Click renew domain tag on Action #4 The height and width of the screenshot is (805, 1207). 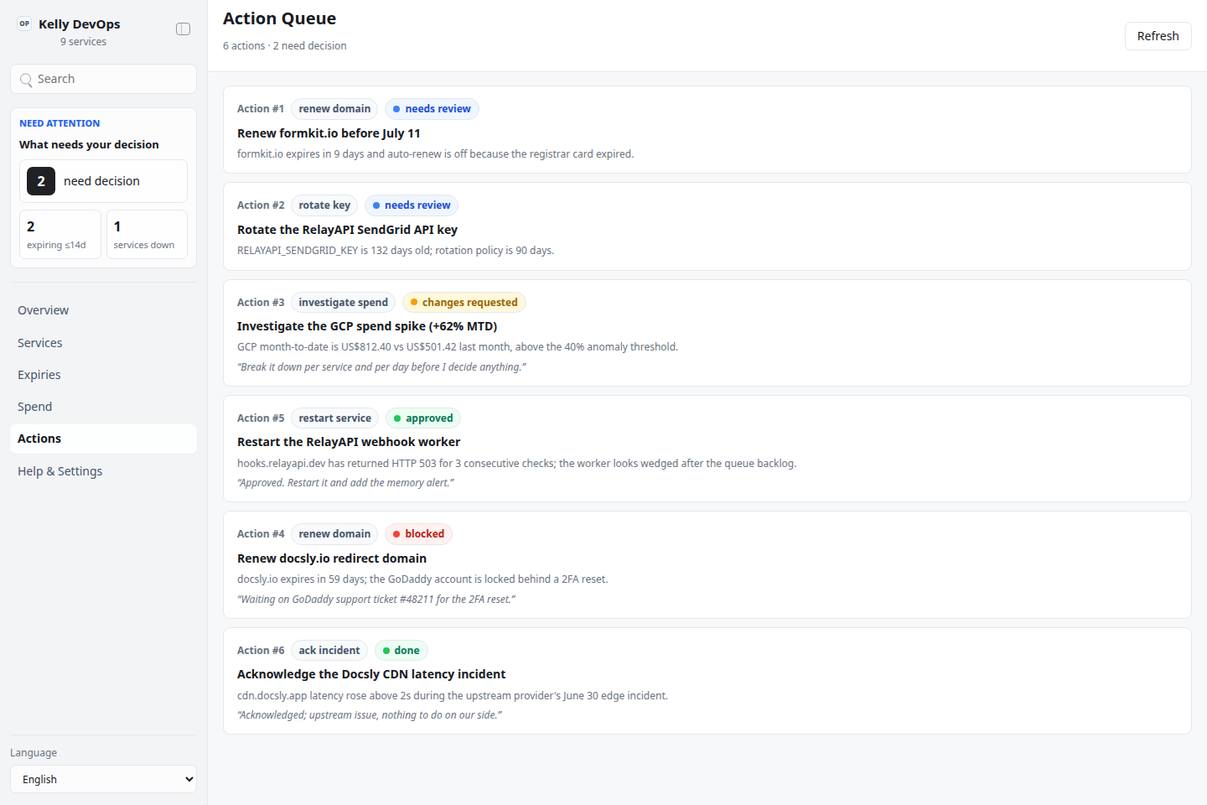(334, 534)
